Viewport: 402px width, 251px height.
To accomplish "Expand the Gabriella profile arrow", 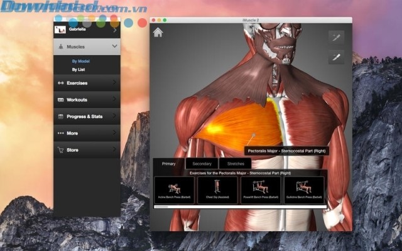I will tap(115, 30).
